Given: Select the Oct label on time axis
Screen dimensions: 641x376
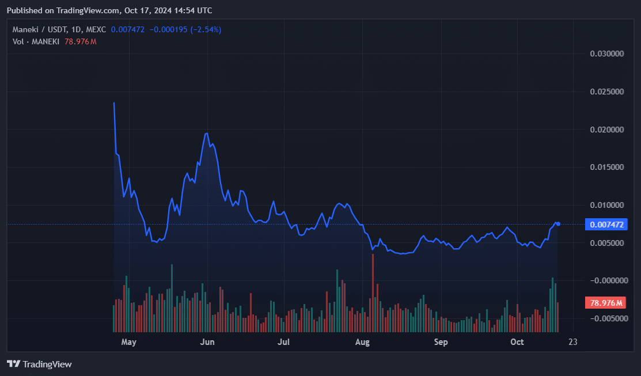Looking at the screenshot, I should tap(517, 342).
